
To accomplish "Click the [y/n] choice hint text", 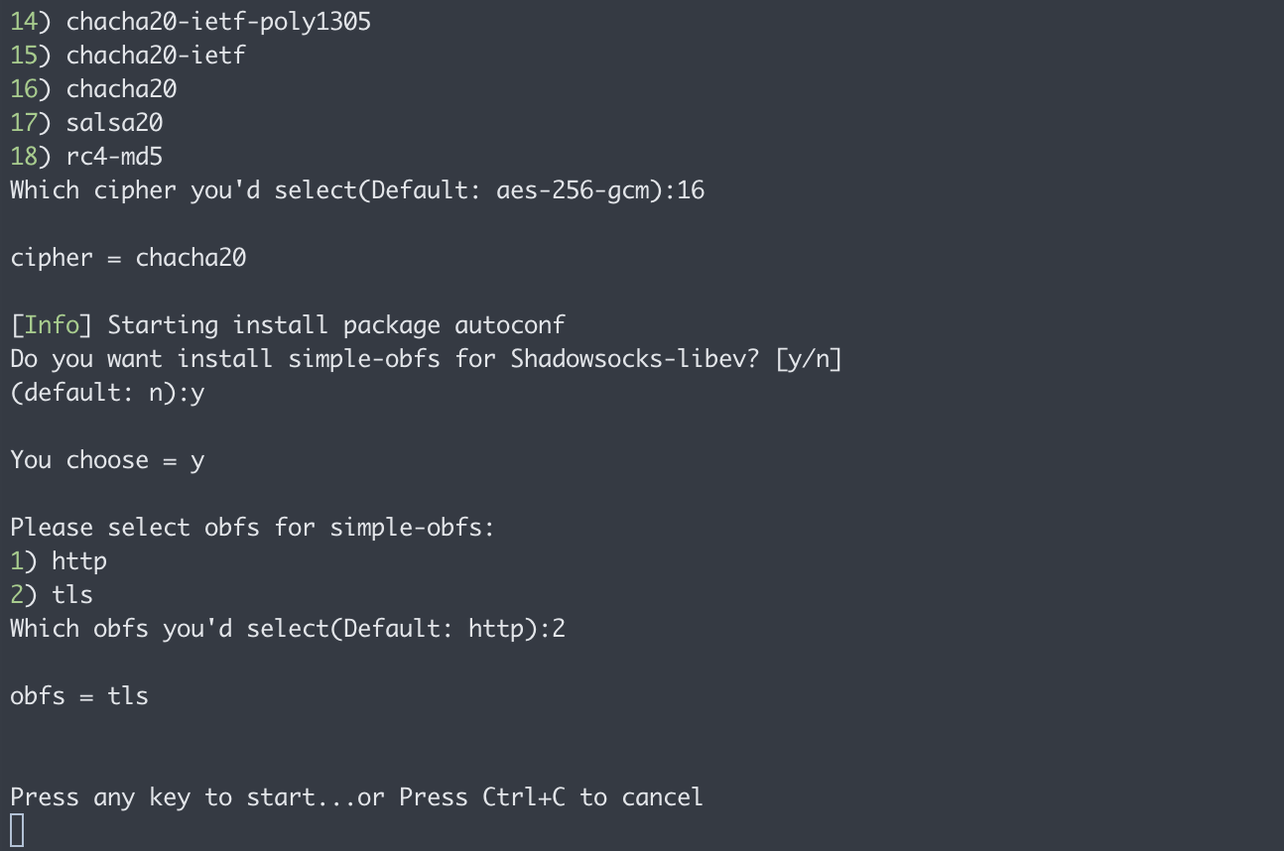I will [x=809, y=358].
